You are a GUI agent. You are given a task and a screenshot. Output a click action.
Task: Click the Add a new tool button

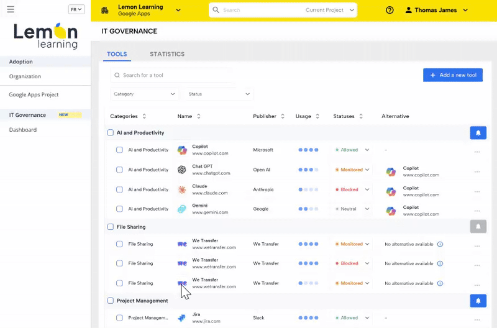pyautogui.click(x=452, y=75)
